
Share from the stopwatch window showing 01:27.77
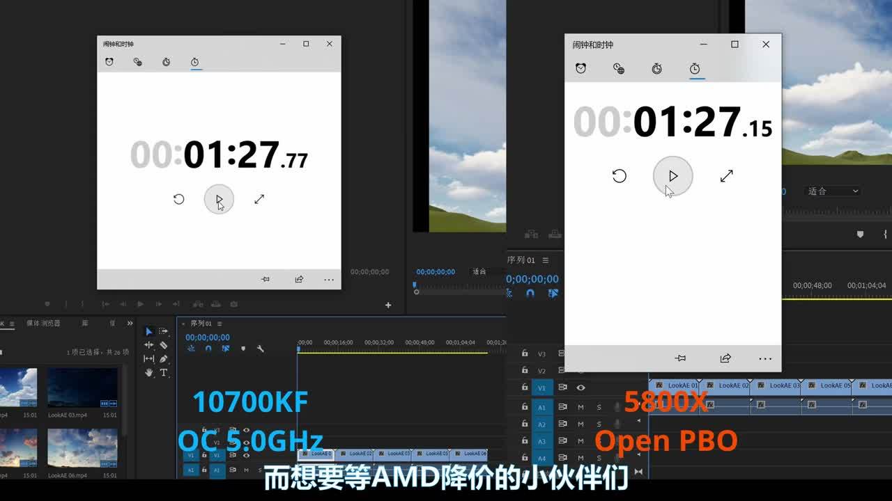[299, 279]
